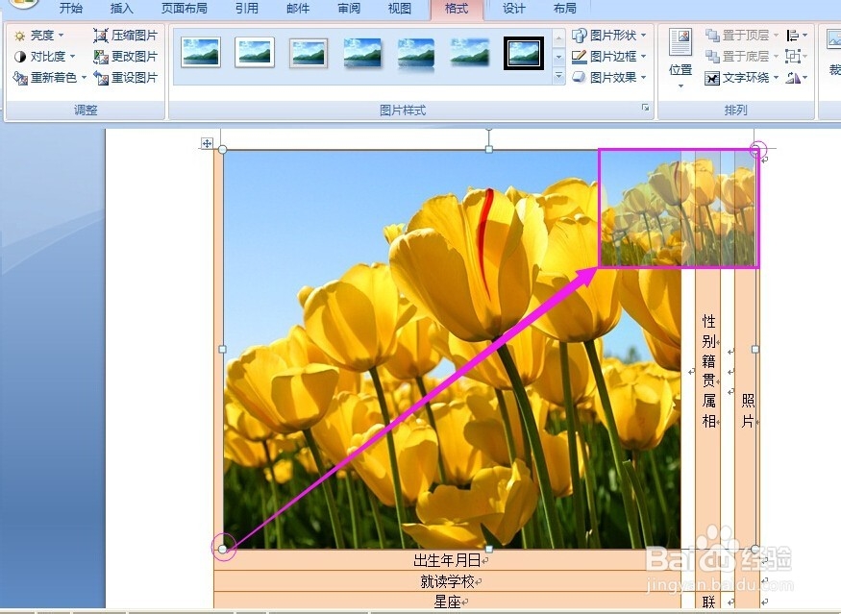Switch to the 设计 tab under table tools
The width and height of the screenshot is (841, 614).
[513, 9]
